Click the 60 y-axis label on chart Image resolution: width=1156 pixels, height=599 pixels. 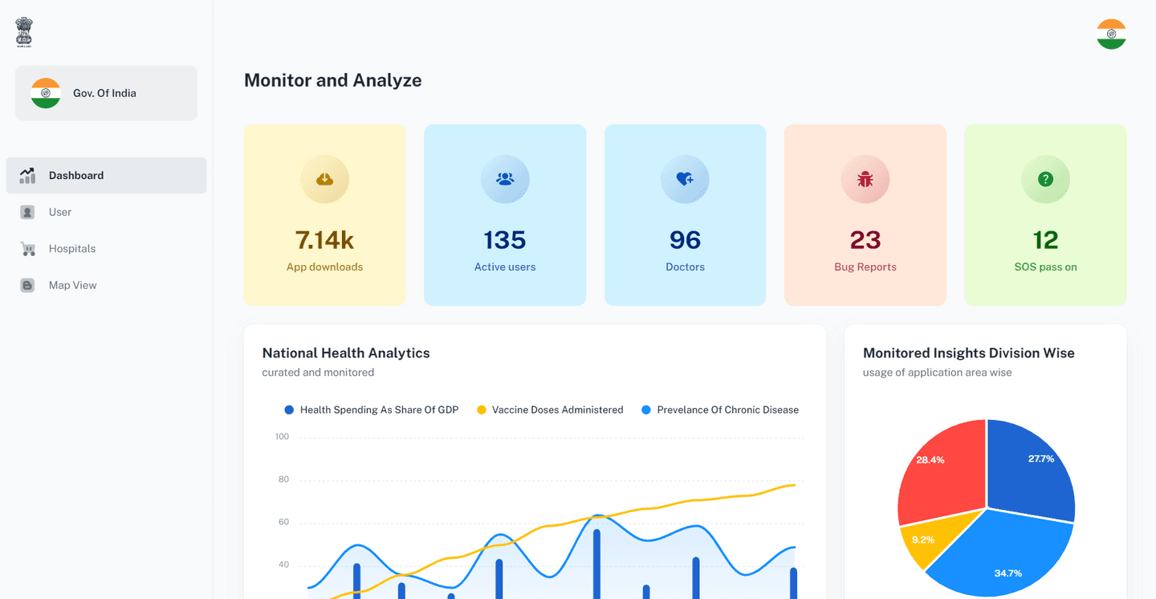point(283,523)
